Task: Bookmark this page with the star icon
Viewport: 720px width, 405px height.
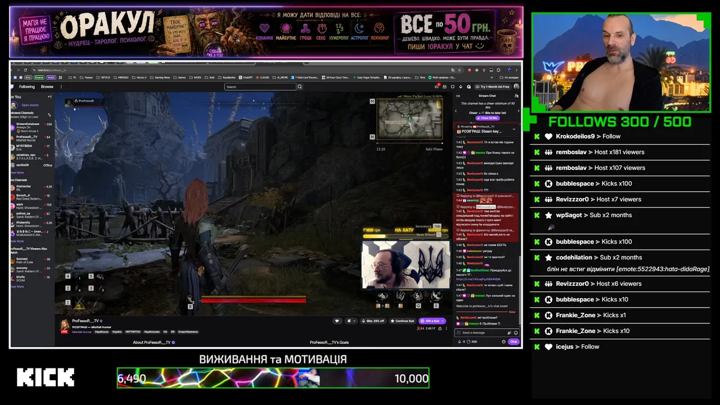Action: (x=460, y=70)
